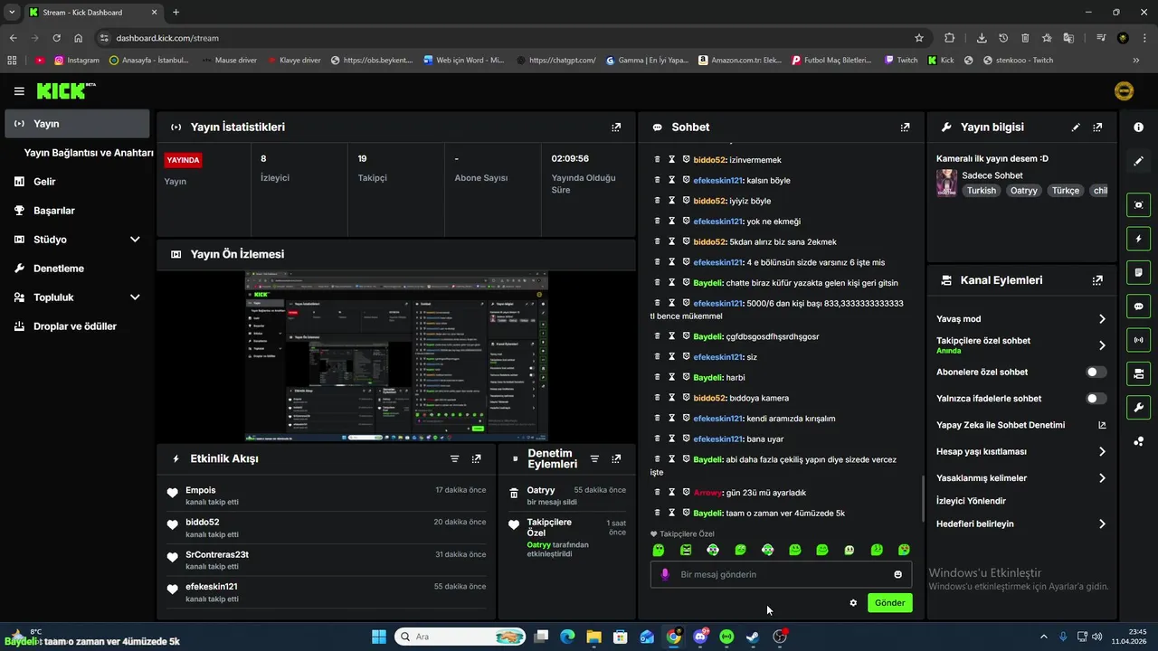The image size is (1158, 651).
Task: Toggle the chat bubble icon in right sidebar
Action: tap(1139, 307)
